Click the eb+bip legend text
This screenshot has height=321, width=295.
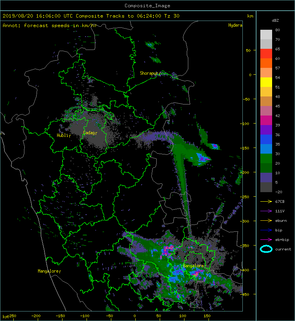click(x=282, y=239)
